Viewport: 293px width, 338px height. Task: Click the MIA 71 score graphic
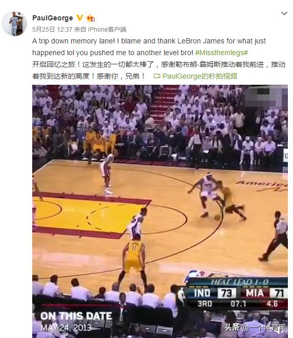264,293
